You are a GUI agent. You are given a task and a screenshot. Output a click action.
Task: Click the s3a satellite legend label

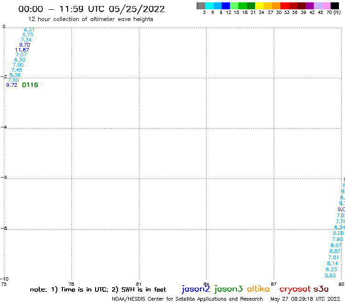(x=321, y=289)
